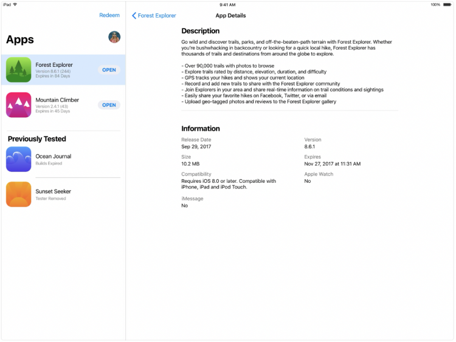456x342 pixels.
Task: Go back to Forest Explorer page
Action: click(157, 16)
